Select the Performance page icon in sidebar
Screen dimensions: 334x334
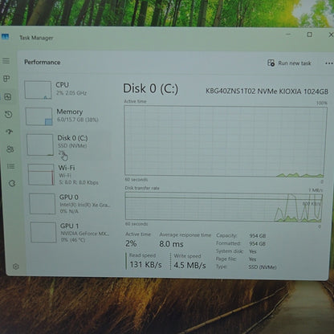[7, 96]
